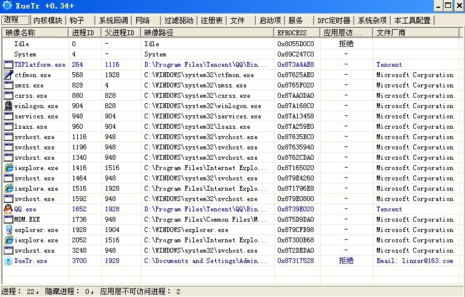Click IE icon of iexplore.exe PID 1516
Screen dimensions: 465x297
tap(9, 188)
